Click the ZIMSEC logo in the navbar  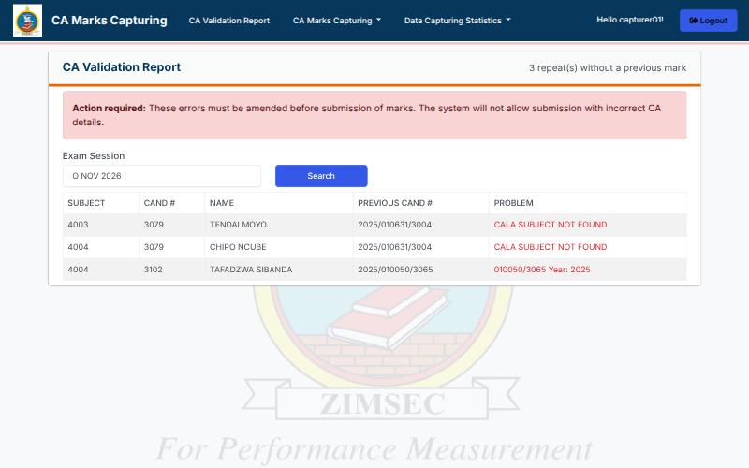coord(27,20)
